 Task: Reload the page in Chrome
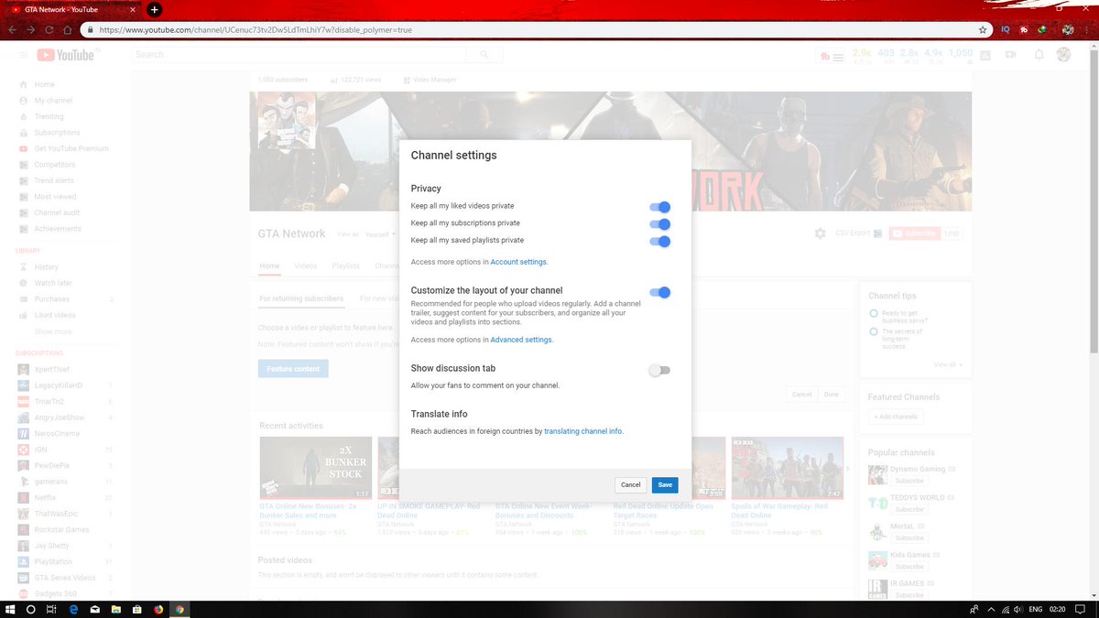(x=49, y=29)
